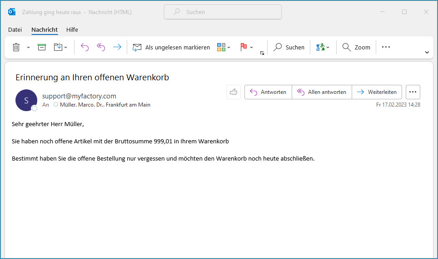Click the Suchen search field in title bar

point(223,12)
